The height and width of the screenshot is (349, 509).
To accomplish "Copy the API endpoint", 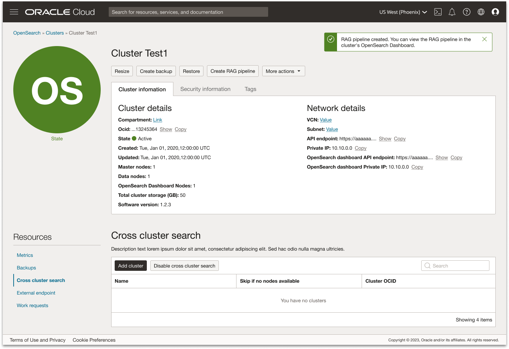I will (400, 139).
